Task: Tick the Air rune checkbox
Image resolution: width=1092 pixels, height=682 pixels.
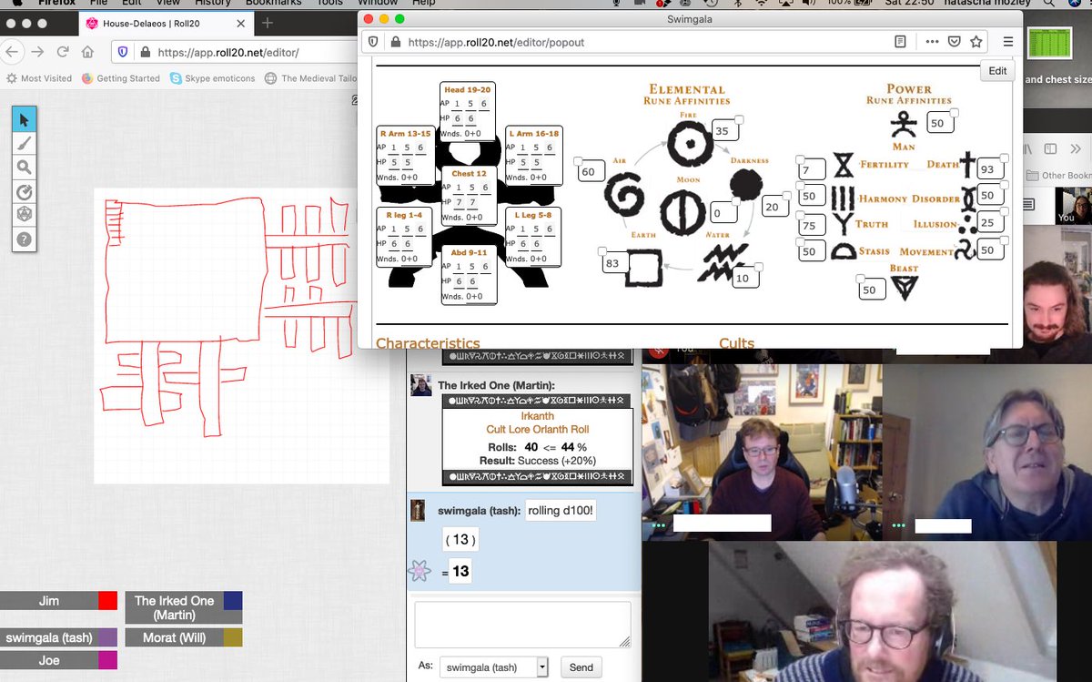Action: [578, 161]
